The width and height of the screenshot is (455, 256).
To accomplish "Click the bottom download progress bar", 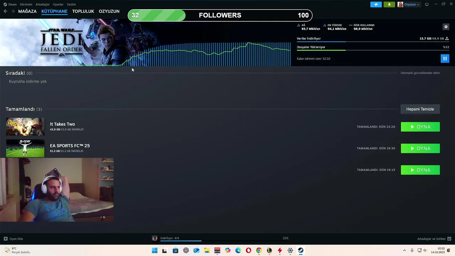I will pos(224,241).
